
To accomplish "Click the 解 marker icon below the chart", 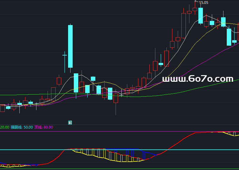I will pyautogui.click(x=70, y=123).
